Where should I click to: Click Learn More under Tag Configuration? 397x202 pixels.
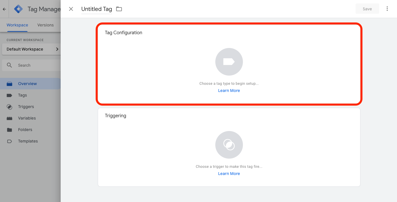click(229, 91)
